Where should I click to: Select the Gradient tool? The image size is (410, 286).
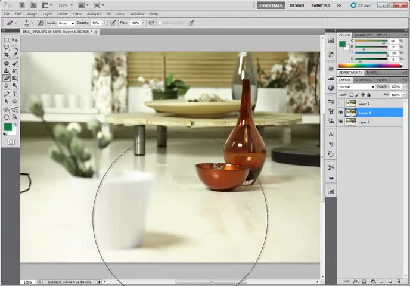(x=15, y=78)
